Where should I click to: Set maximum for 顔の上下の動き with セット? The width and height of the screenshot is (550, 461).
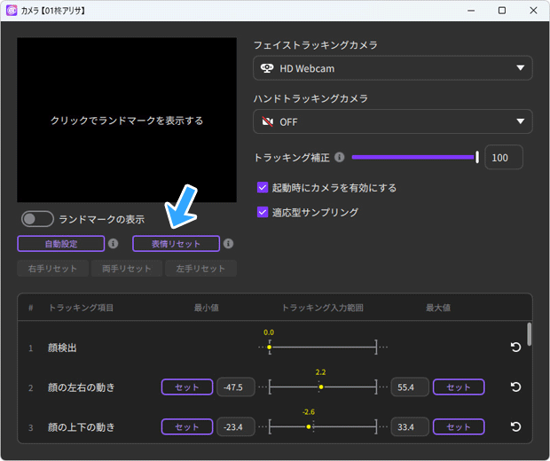coord(459,427)
